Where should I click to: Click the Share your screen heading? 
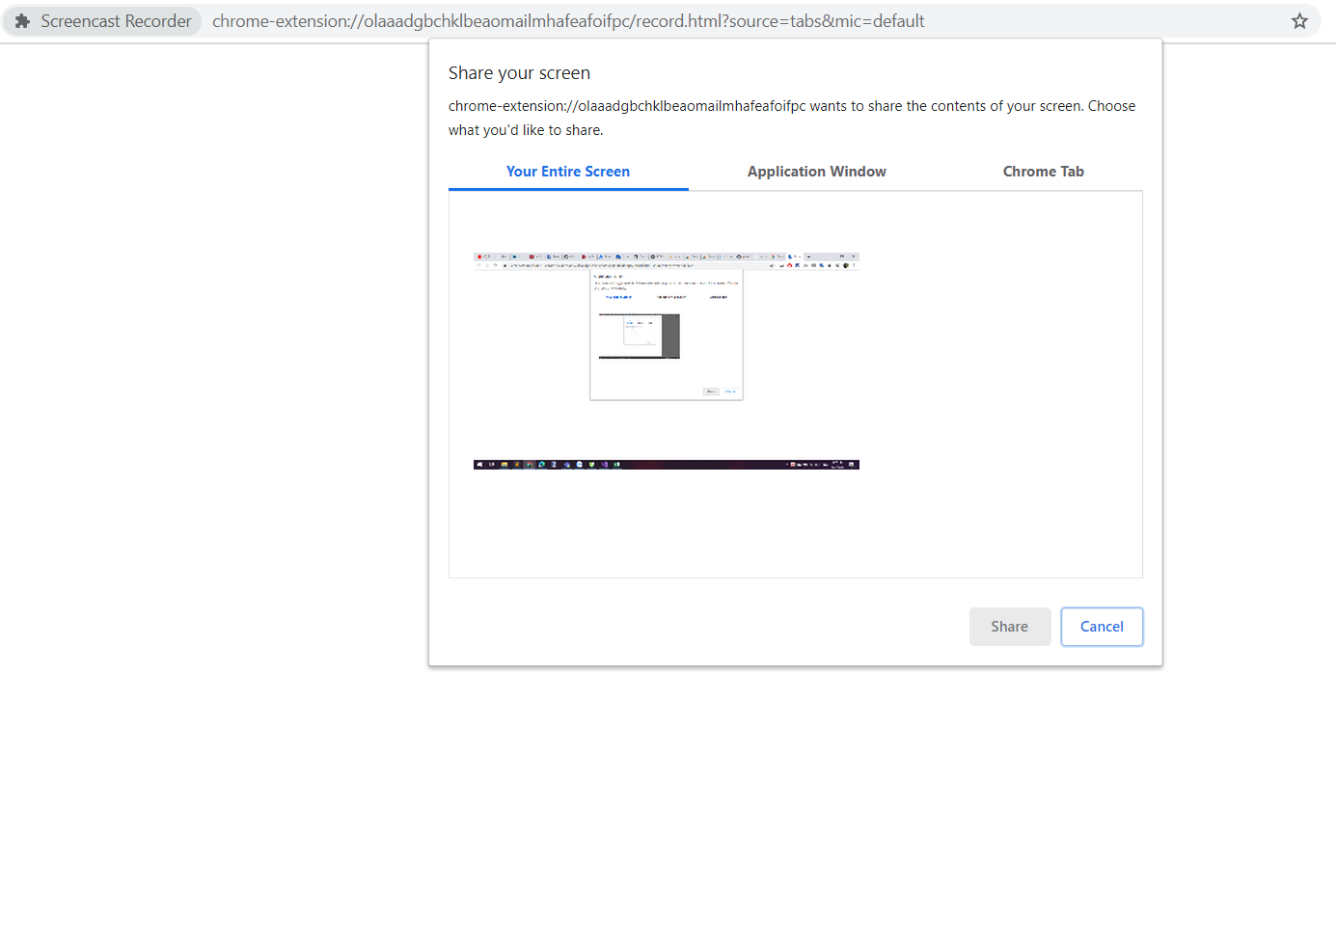coord(519,73)
